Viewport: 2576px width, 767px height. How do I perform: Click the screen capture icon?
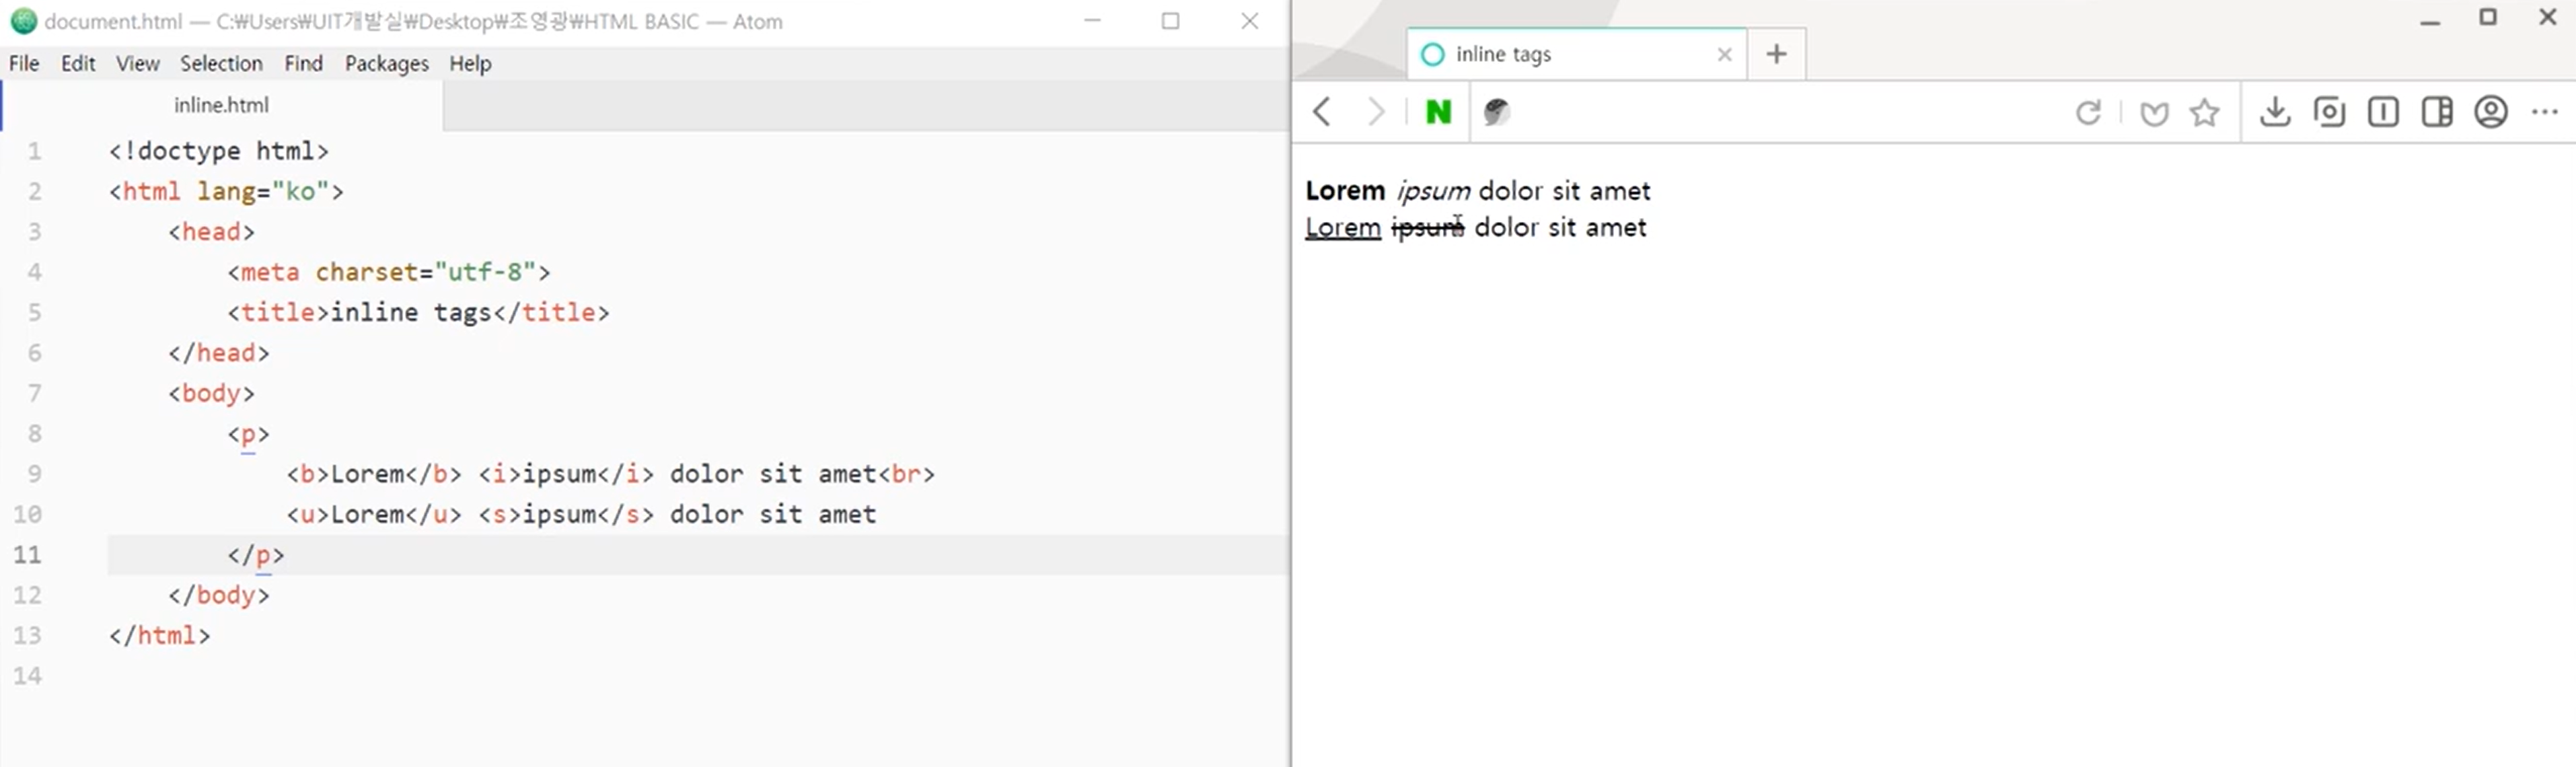[2329, 111]
